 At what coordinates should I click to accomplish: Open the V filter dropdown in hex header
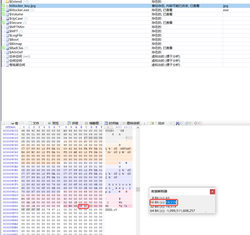tap(107, 127)
